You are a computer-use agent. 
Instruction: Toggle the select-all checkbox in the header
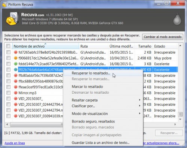8,46
